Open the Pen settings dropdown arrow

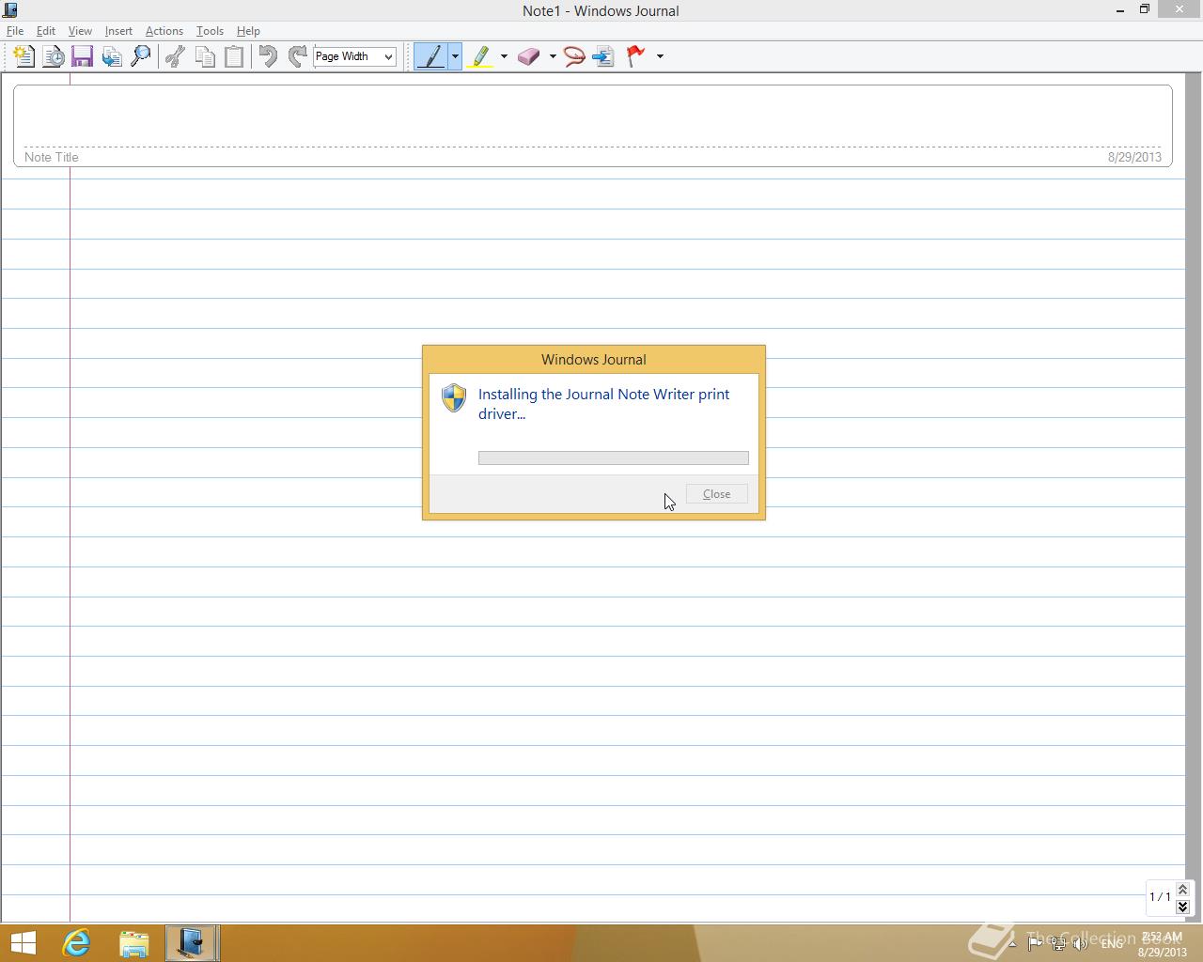(x=455, y=56)
